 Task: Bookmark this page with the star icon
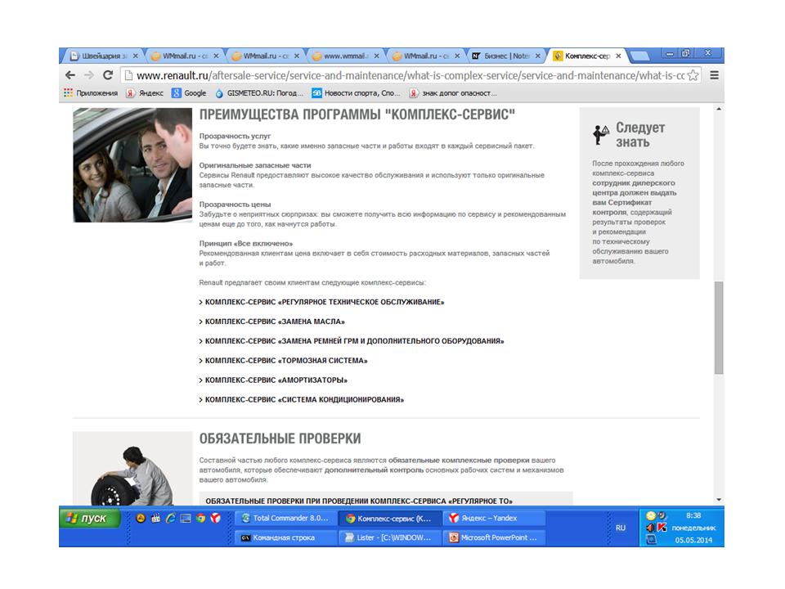693,75
